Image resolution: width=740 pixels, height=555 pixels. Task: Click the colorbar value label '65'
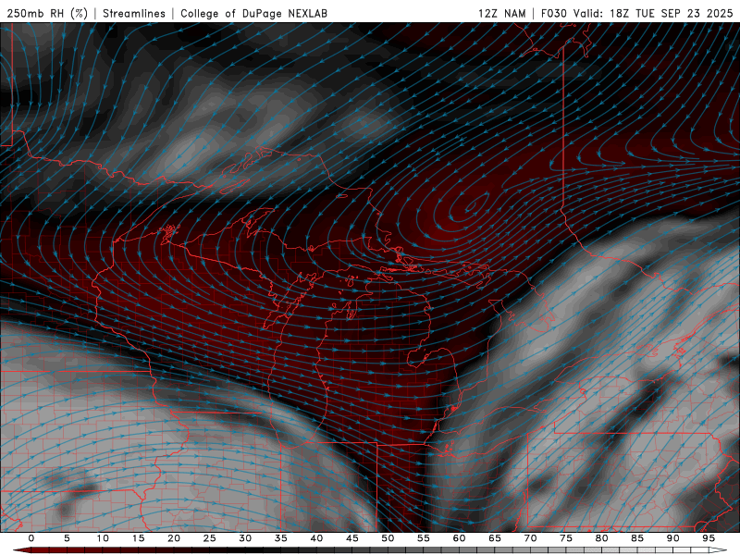pos(495,538)
